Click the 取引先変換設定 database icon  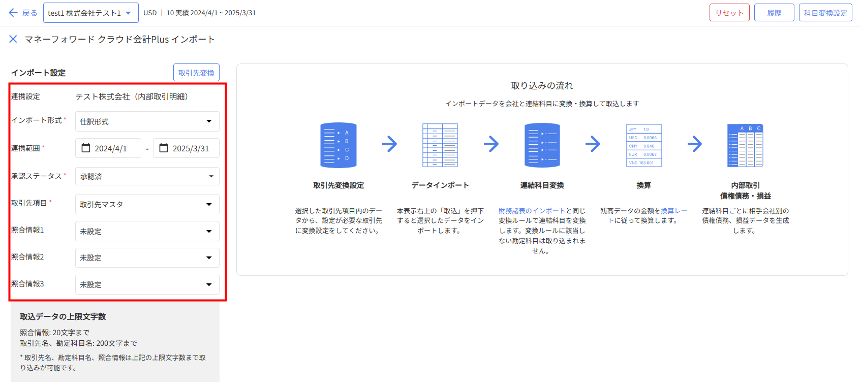coord(338,145)
